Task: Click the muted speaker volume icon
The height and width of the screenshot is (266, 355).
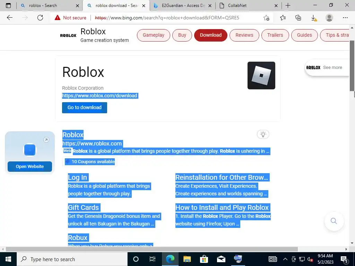Action: tap(310, 259)
